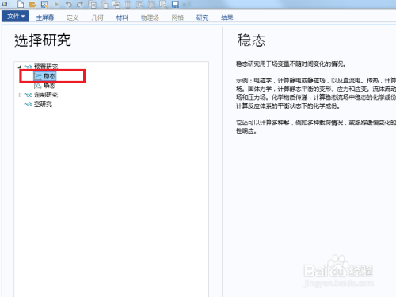Collapse the 预置研究 tree node

(x=19, y=67)
